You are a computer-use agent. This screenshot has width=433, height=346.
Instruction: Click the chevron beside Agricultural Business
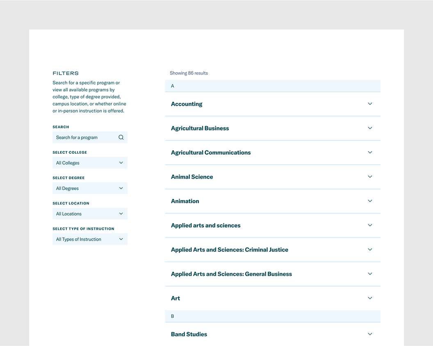point(370,128)
